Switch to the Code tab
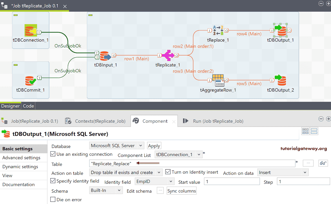 click(28, 106)
